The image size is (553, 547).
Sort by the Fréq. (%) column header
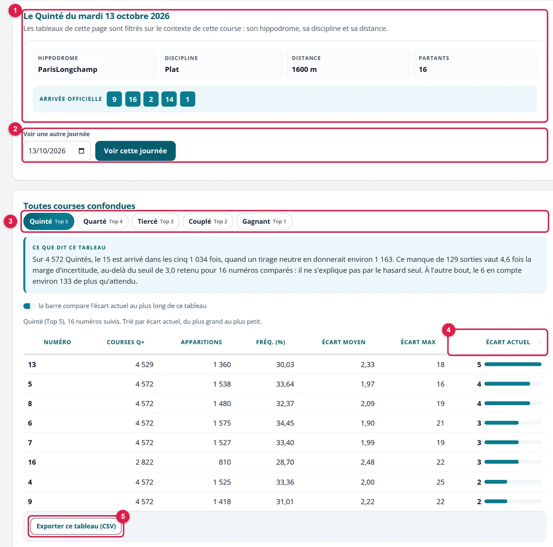point(271,342)
